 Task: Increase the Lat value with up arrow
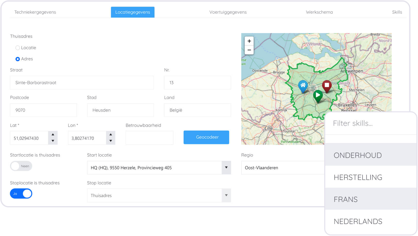(53, 134)
